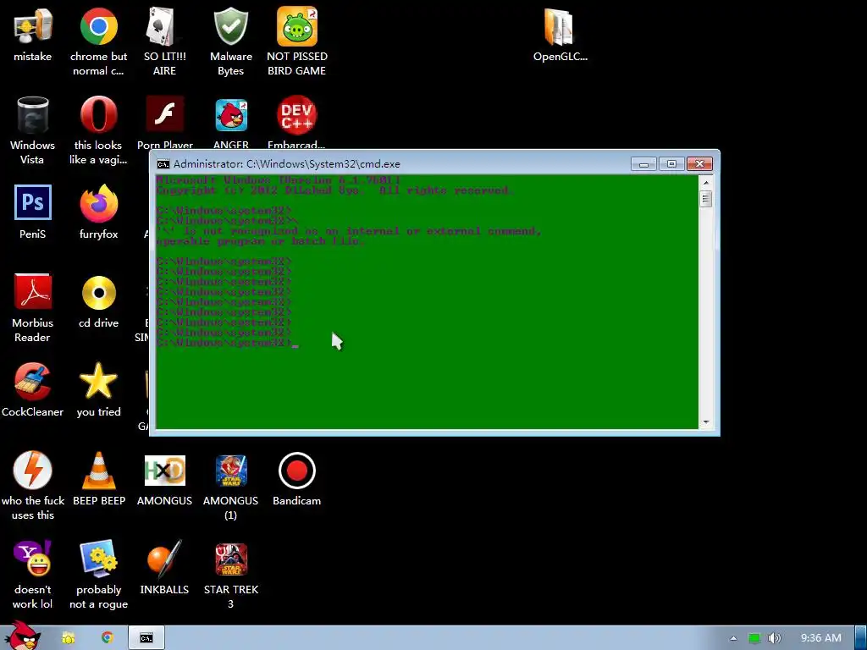Show hidden tray icons arrow

pyautogui.click(x=733, y=638)
